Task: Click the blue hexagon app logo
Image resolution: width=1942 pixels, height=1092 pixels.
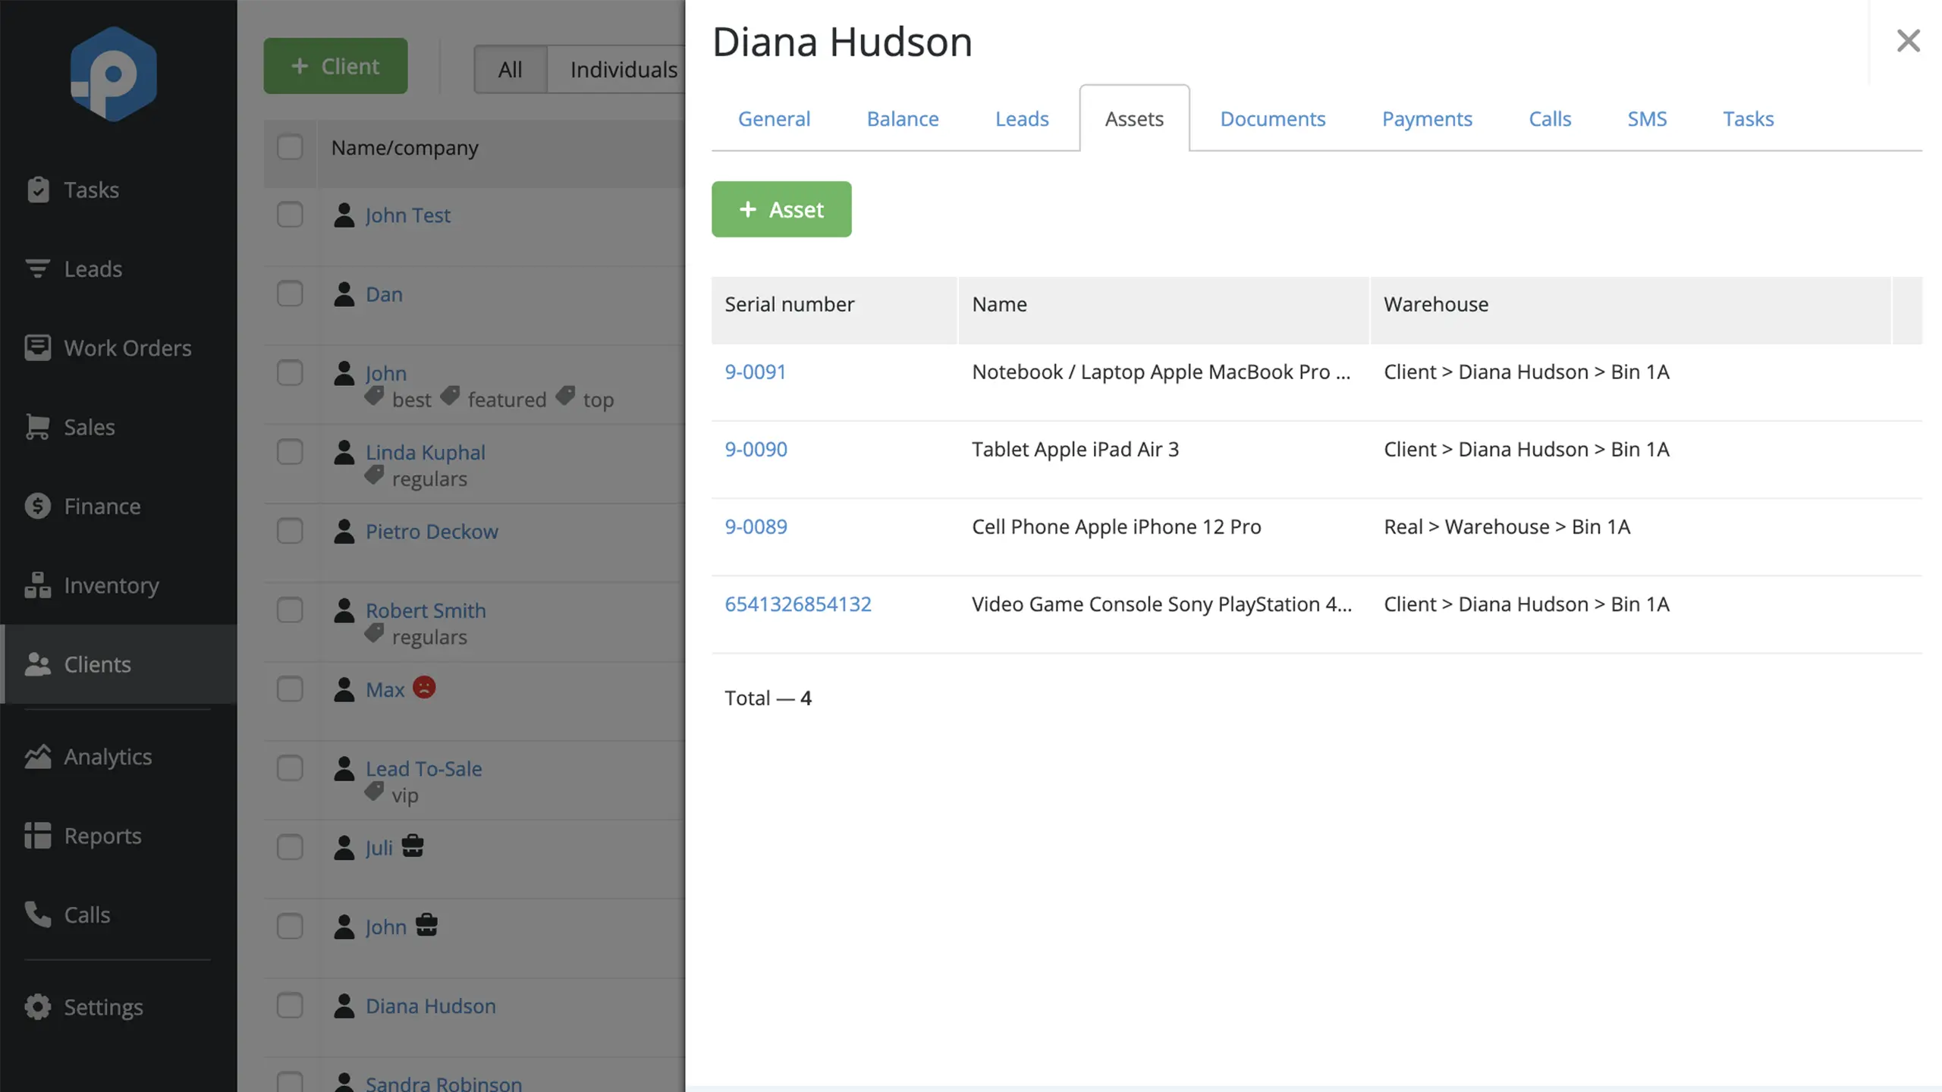Action: (114, 74)
